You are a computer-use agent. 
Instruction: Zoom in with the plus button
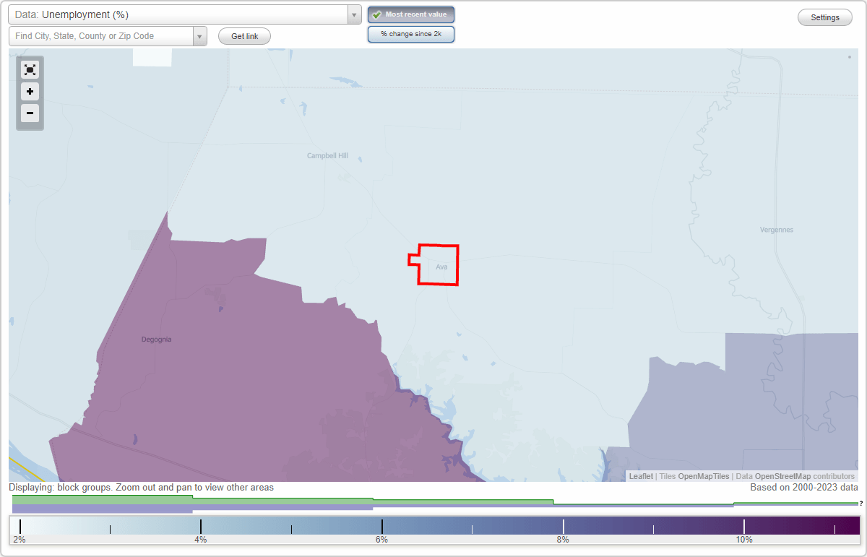click(x=30, y=92)
